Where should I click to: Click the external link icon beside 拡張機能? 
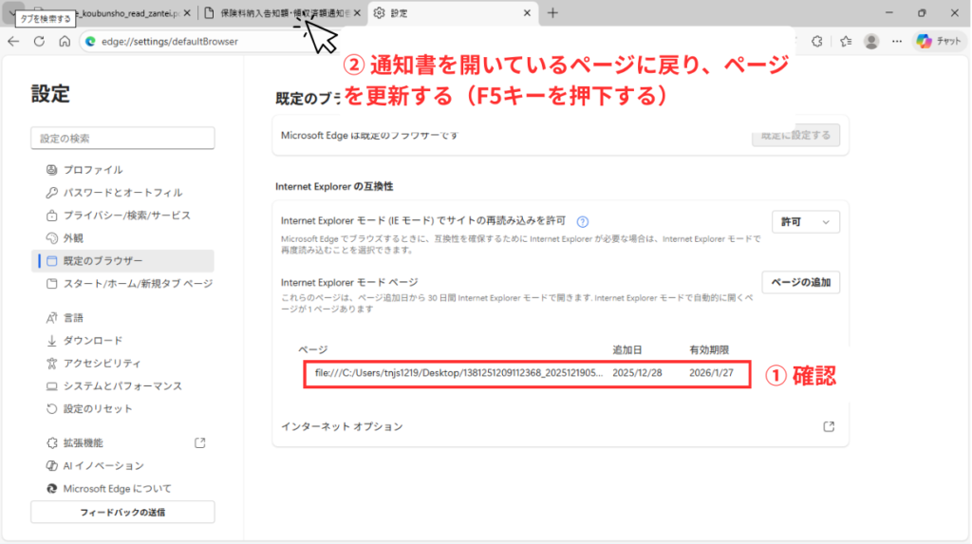click(200, 443)
